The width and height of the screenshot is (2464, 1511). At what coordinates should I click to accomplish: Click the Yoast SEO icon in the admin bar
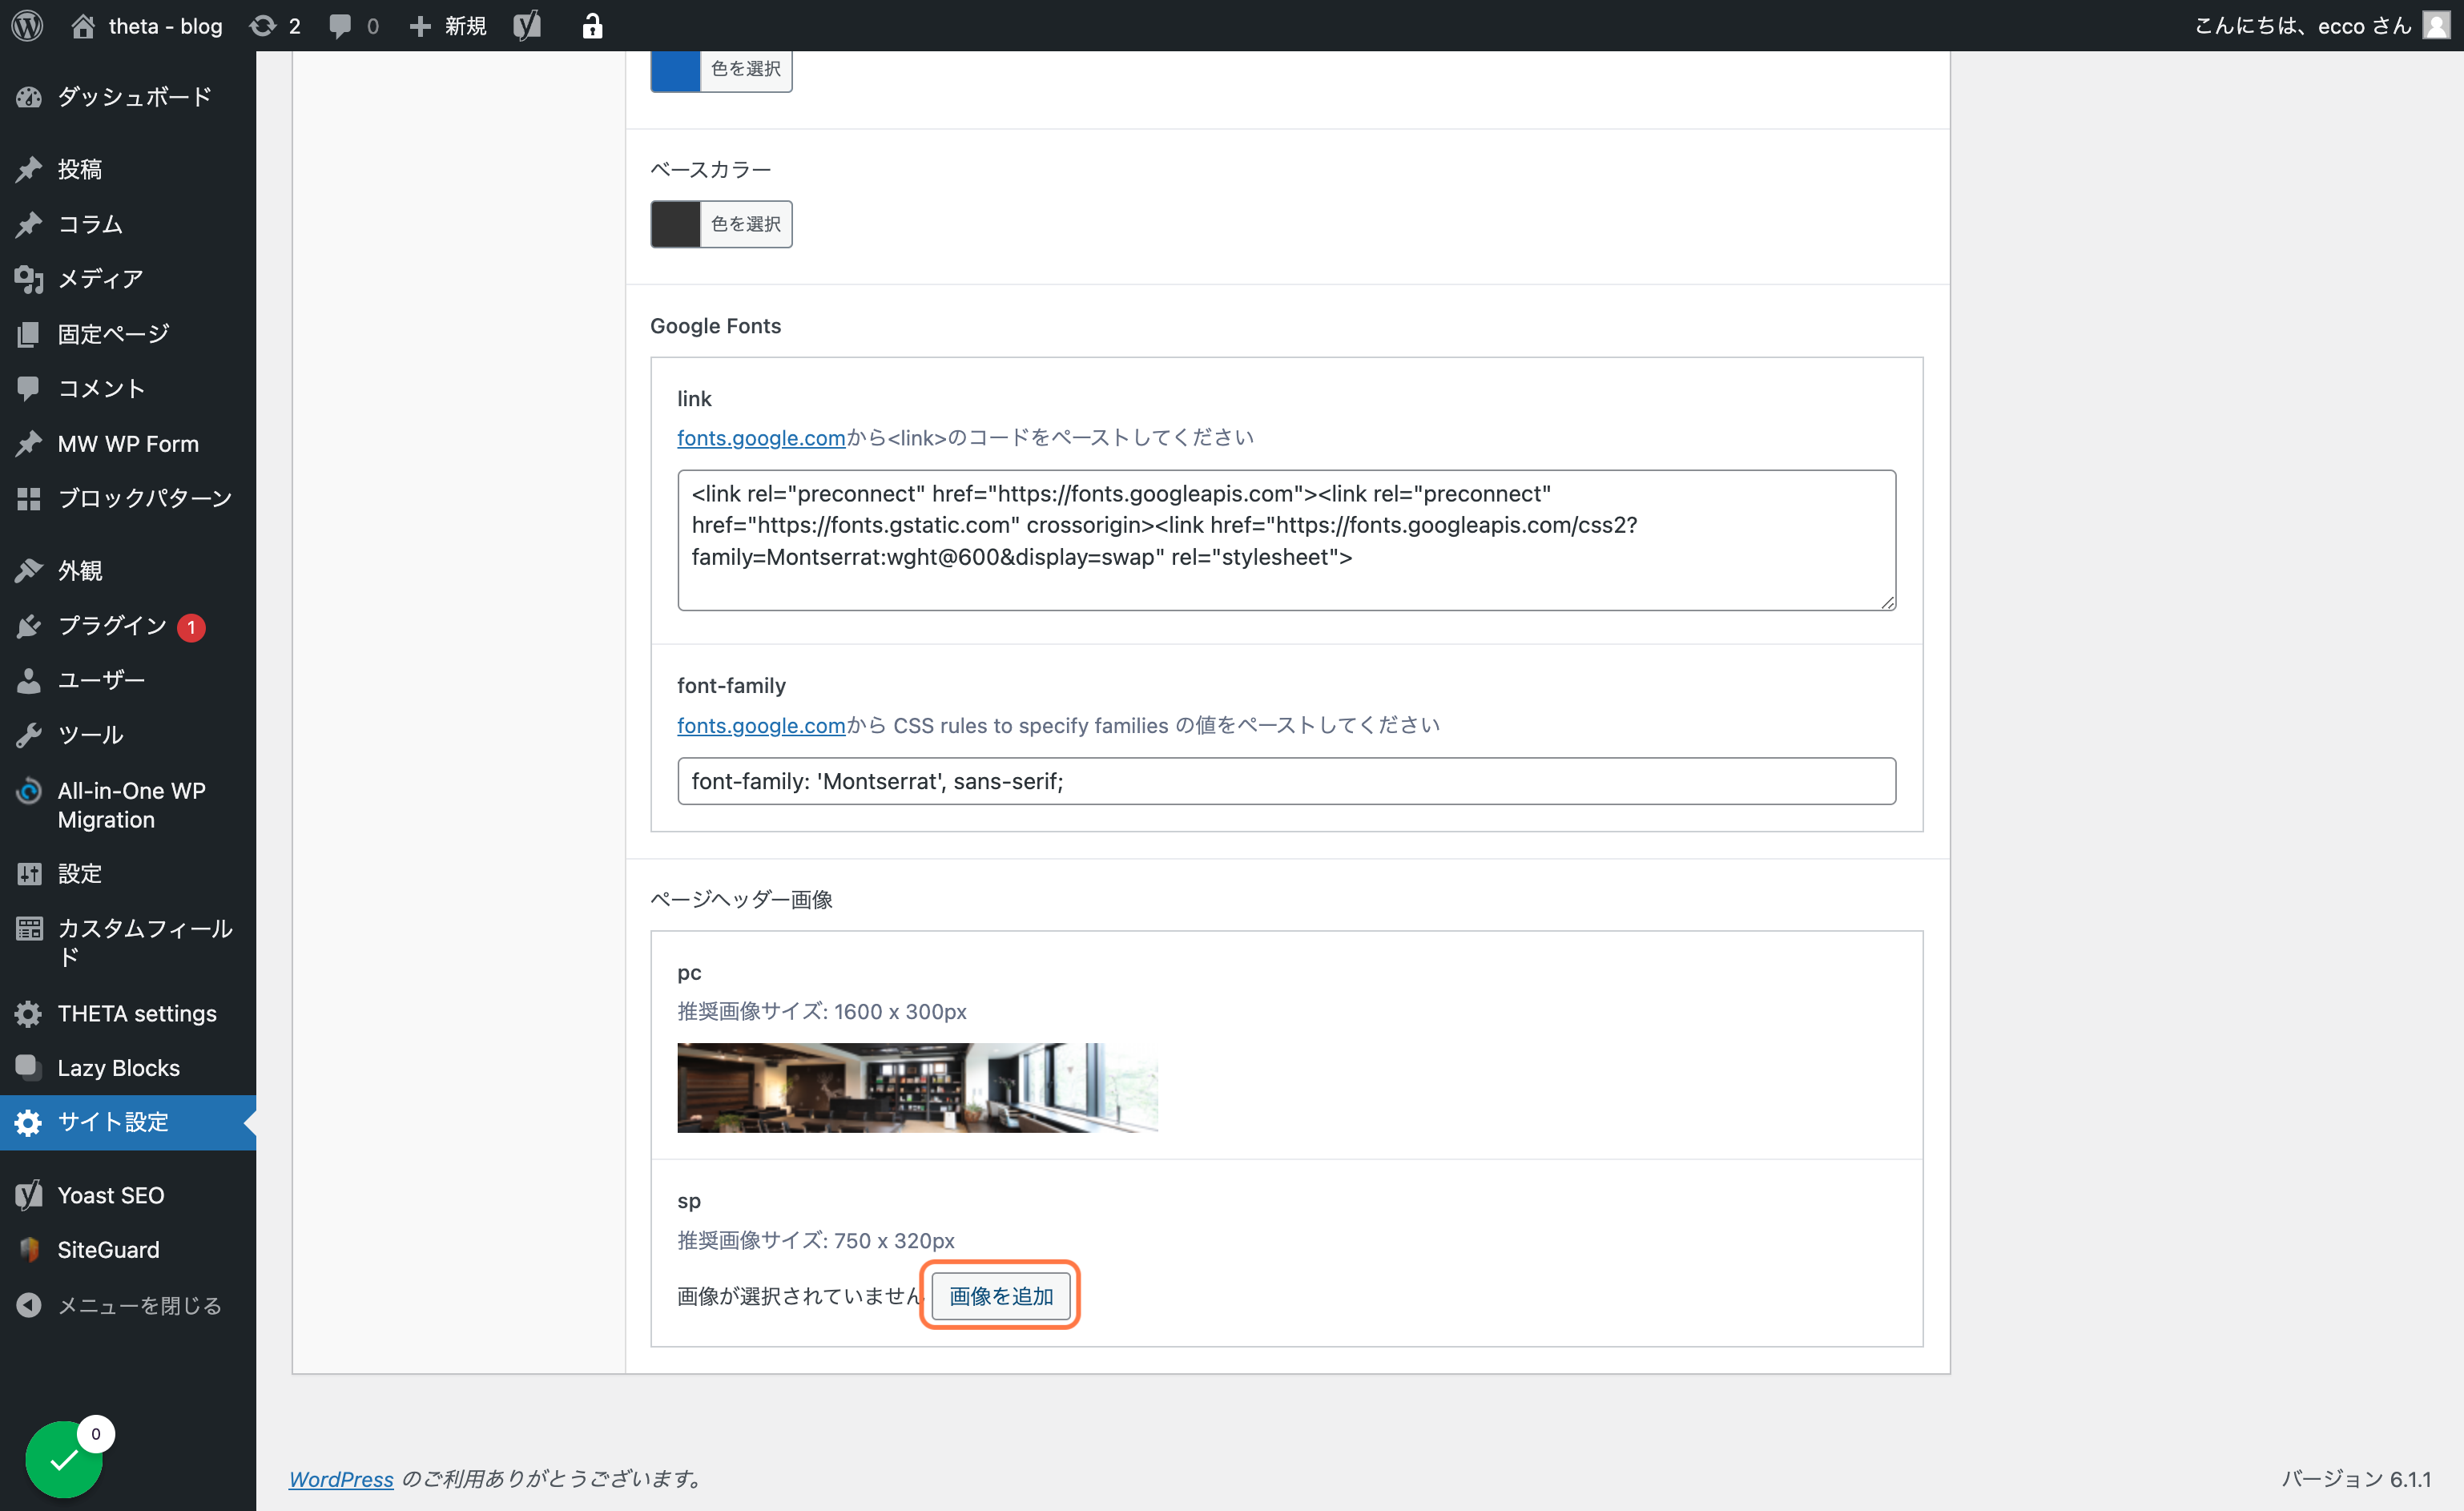tap(527, 26)
